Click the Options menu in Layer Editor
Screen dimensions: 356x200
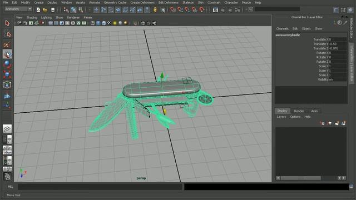[x=295, y=117]
